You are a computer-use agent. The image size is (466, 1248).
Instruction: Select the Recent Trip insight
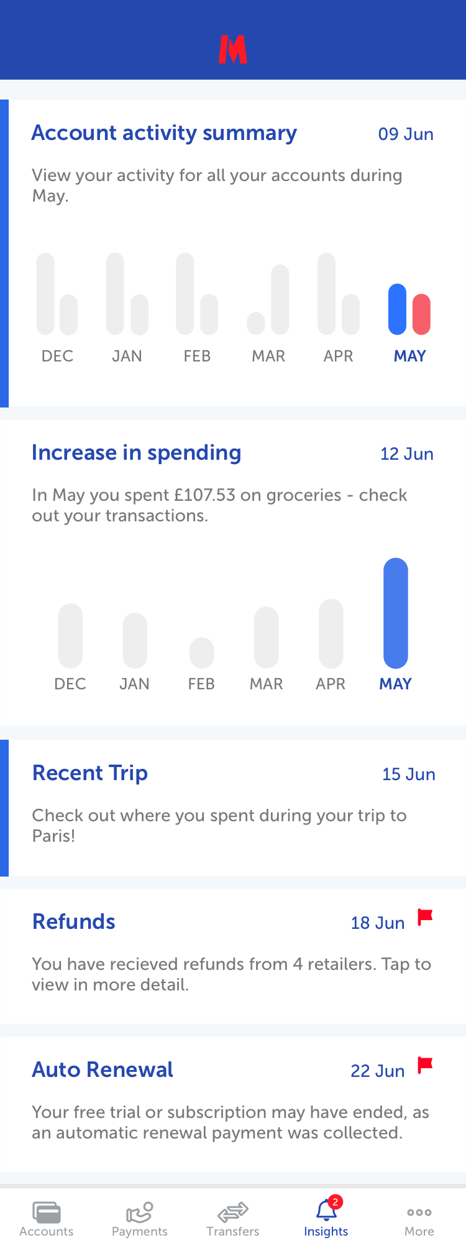(90, 773)
